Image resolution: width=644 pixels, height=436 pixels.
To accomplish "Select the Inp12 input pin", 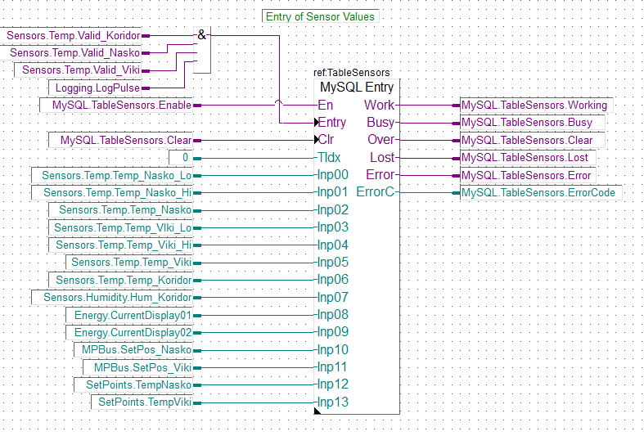I will click(x=333, y=384).
